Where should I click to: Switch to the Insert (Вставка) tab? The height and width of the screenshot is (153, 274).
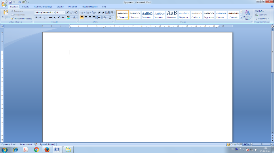(x=26, y=7)
